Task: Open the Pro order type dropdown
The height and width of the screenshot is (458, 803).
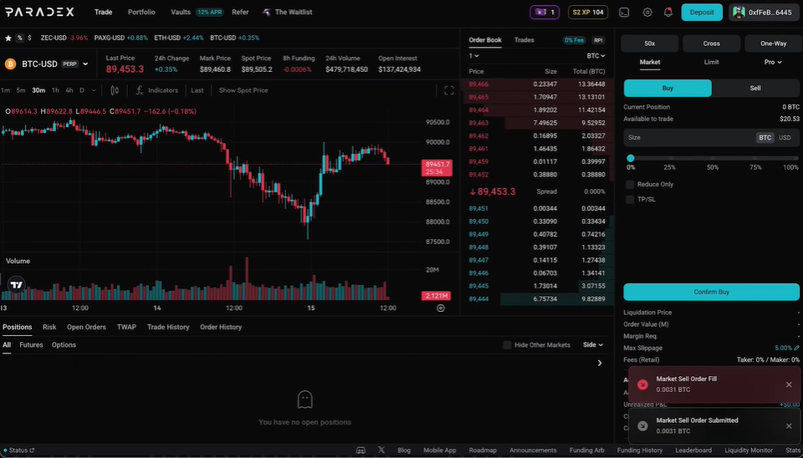Action: click(x=773, y=62)
